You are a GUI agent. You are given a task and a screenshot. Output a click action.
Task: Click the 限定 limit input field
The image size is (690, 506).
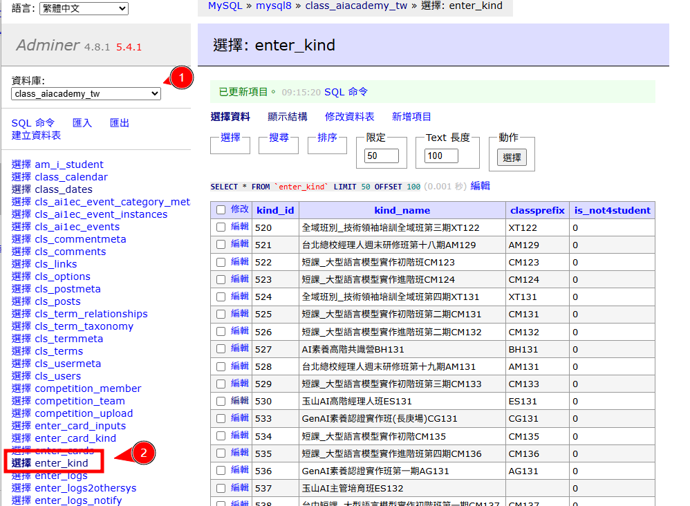[x=382, y=156]
